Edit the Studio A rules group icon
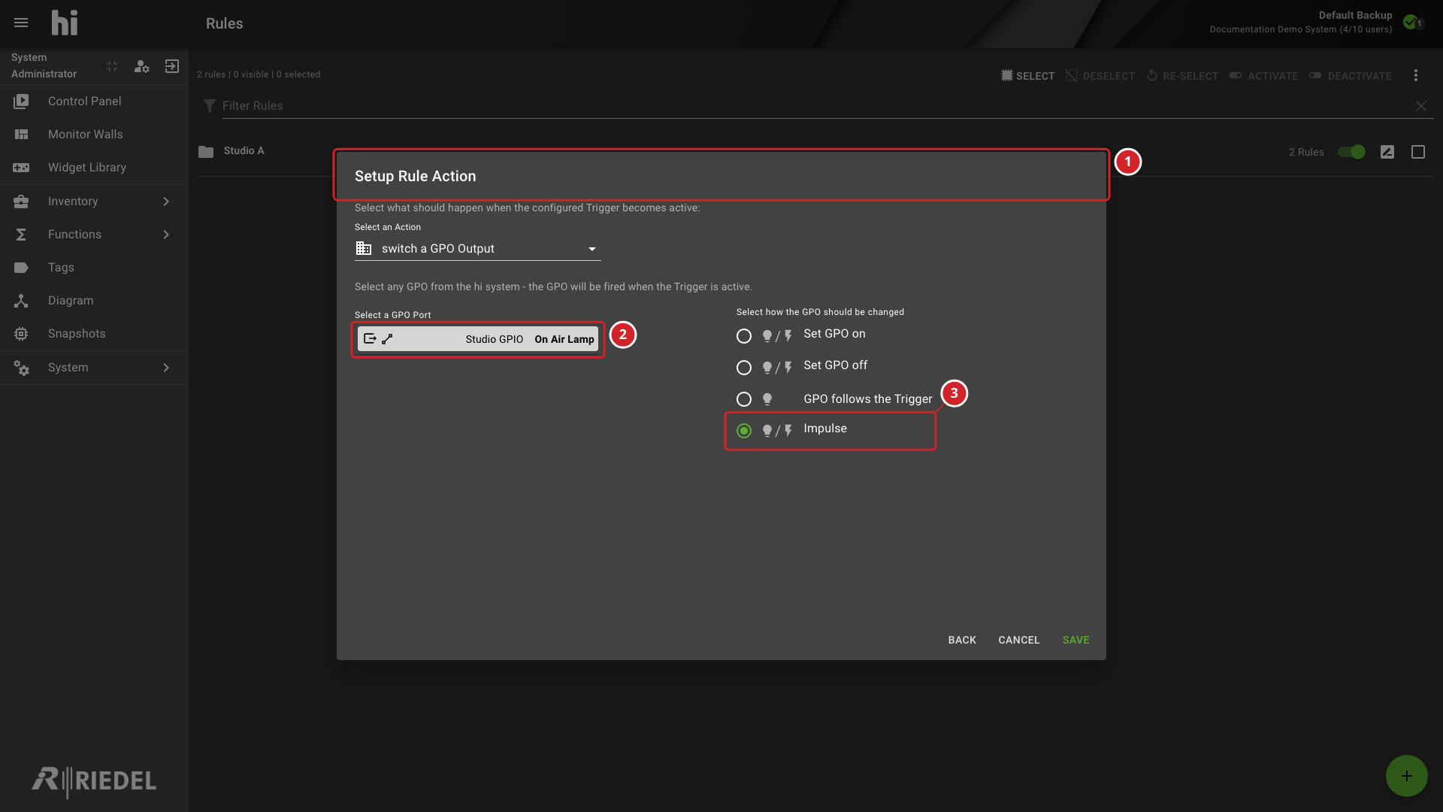 [1387, 152]
